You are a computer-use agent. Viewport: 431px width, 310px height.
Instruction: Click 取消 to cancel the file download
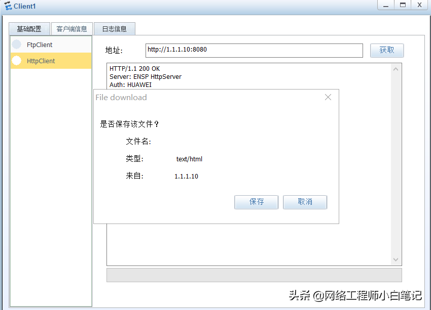tap(305, 202)
